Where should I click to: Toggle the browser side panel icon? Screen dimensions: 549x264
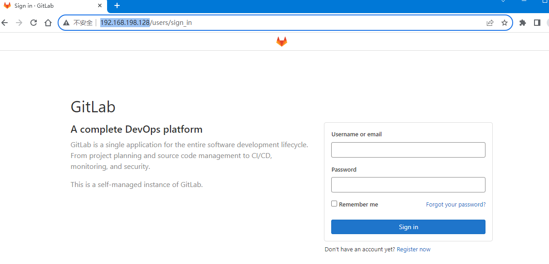click(537, 23)
